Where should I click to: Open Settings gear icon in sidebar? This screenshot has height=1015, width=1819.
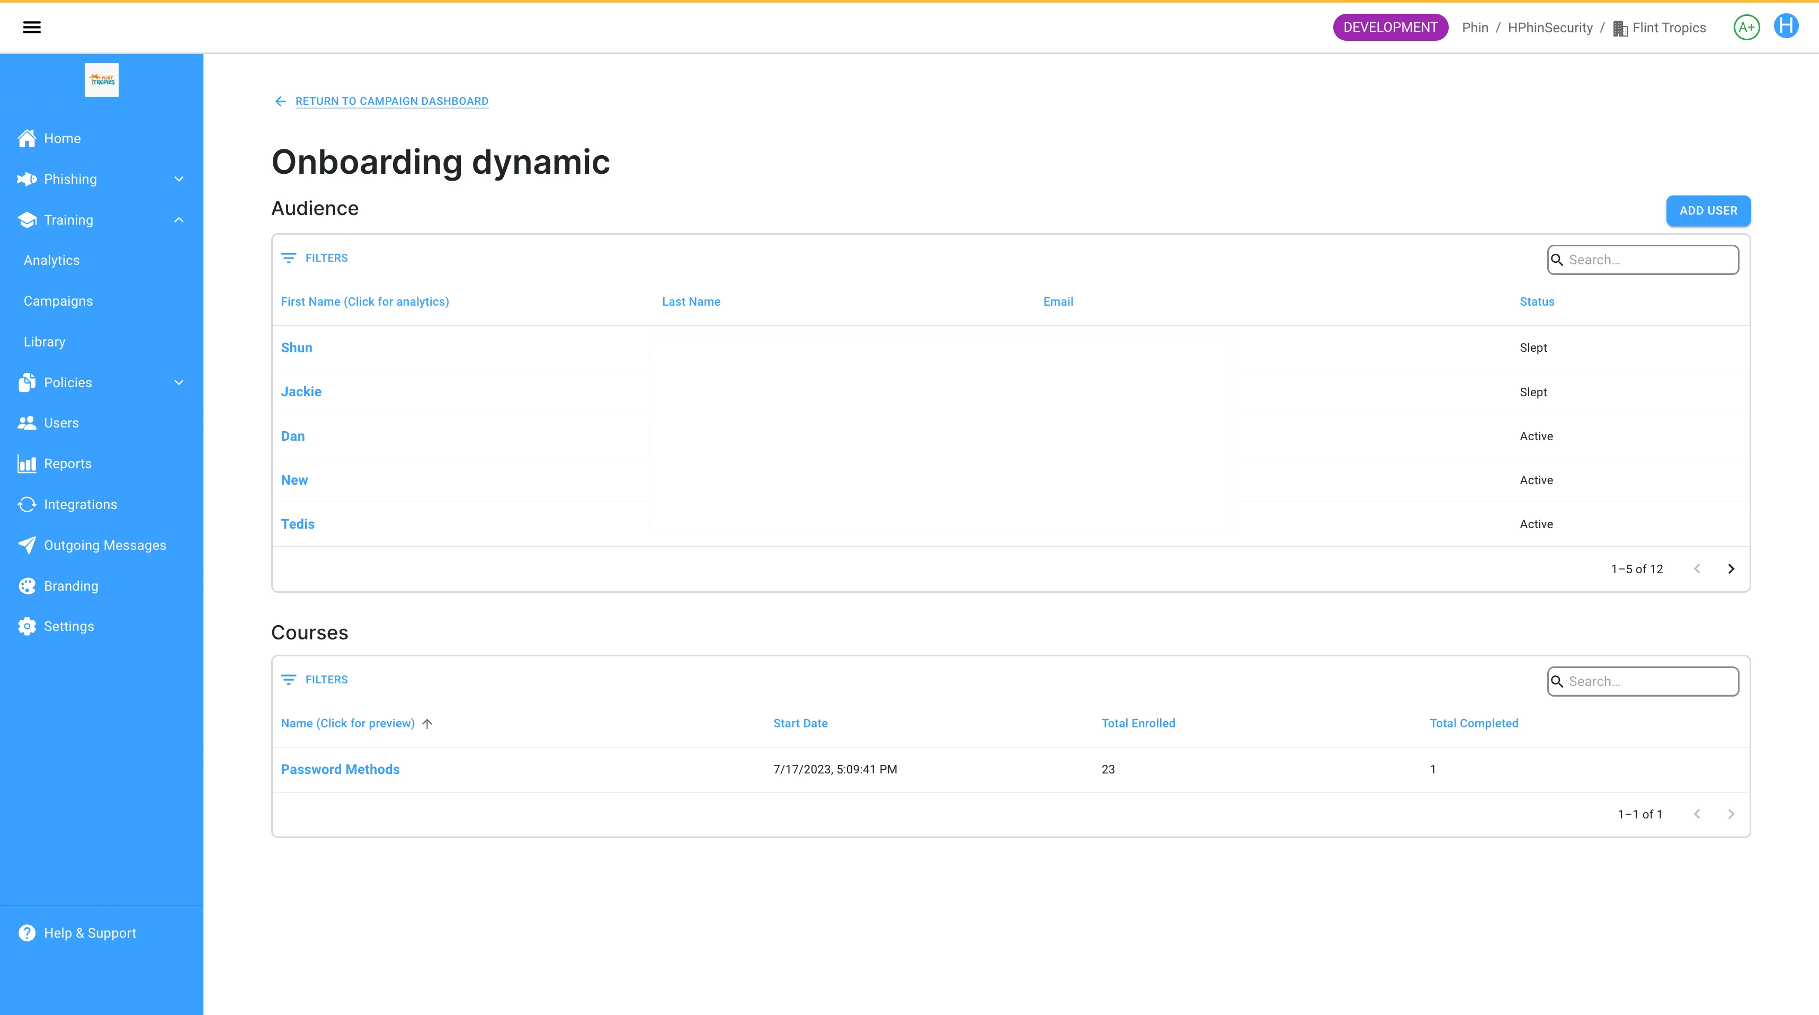tap(27, 627)
